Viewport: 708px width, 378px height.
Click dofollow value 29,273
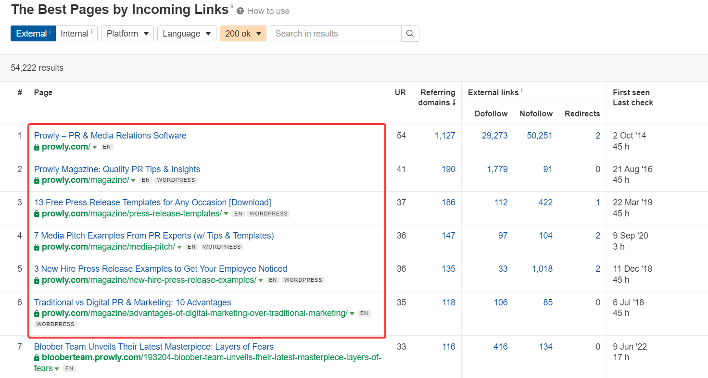[x=495, y=136]
